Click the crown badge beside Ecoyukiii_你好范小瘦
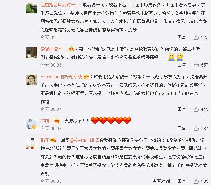The image size is (211, 185). point(87,77)
